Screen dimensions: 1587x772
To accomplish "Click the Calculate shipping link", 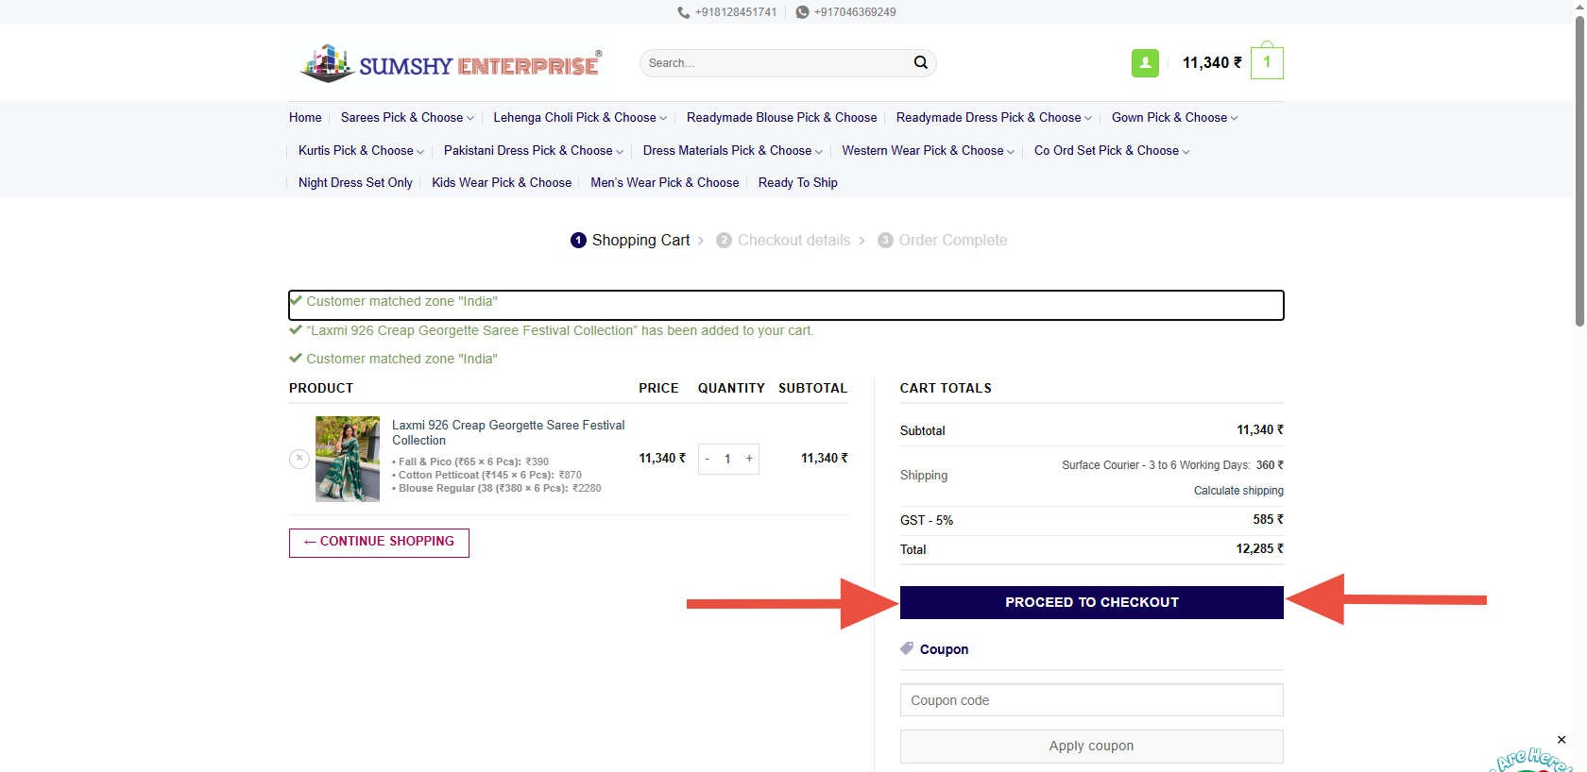I will click(1237, 491).
